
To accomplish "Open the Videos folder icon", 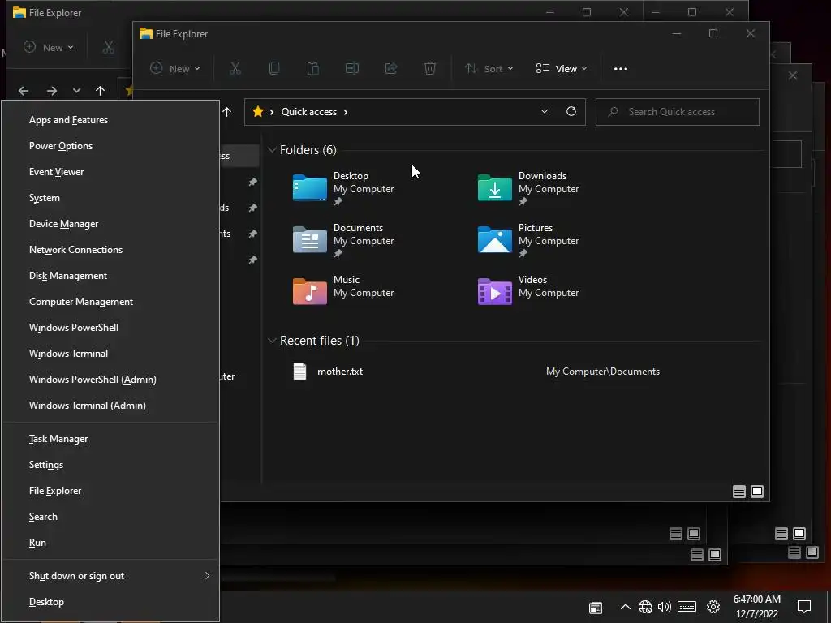I will [494, 291].
